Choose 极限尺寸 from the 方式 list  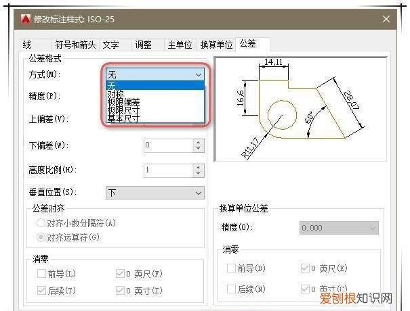click(x=155, y=110)
